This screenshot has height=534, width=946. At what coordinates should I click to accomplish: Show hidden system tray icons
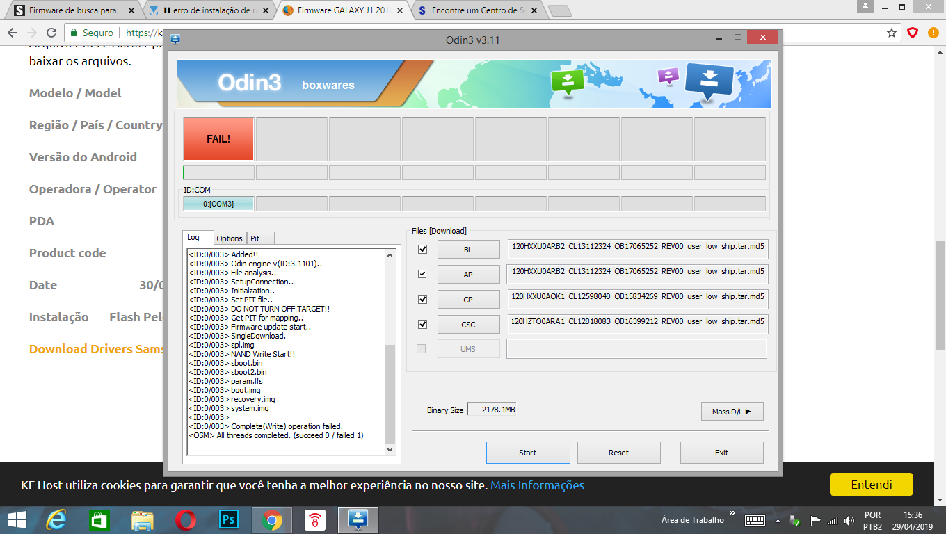pyautogui.click(x=776, y=520)
